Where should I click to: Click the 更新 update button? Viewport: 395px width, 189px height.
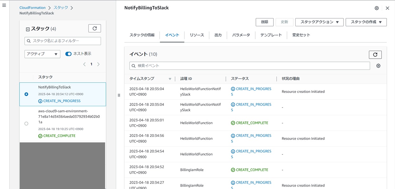click(x=285, y=22)
